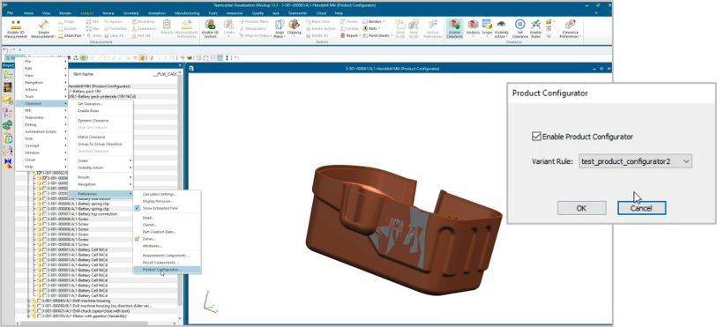
Task: Expand the Drill machine housing tree node
Action: click(29, 301)
